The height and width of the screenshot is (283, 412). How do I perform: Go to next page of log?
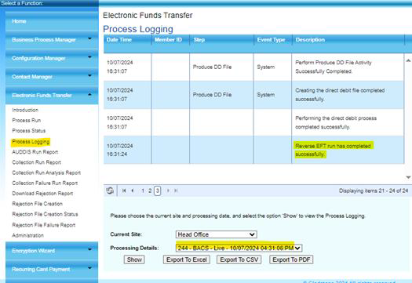168,190
